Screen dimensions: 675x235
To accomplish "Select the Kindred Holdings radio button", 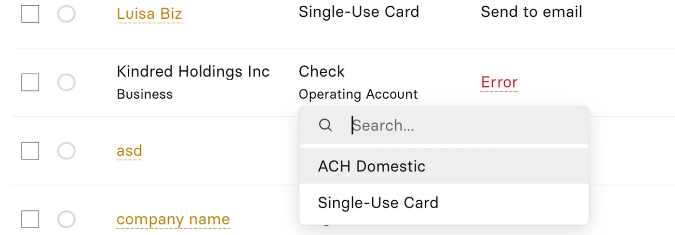I will tap(67, 82).
